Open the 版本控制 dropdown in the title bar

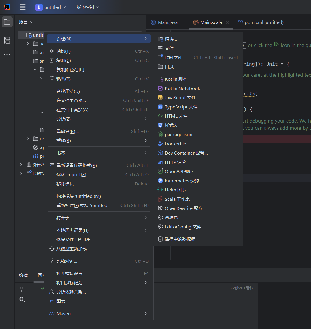88,7
